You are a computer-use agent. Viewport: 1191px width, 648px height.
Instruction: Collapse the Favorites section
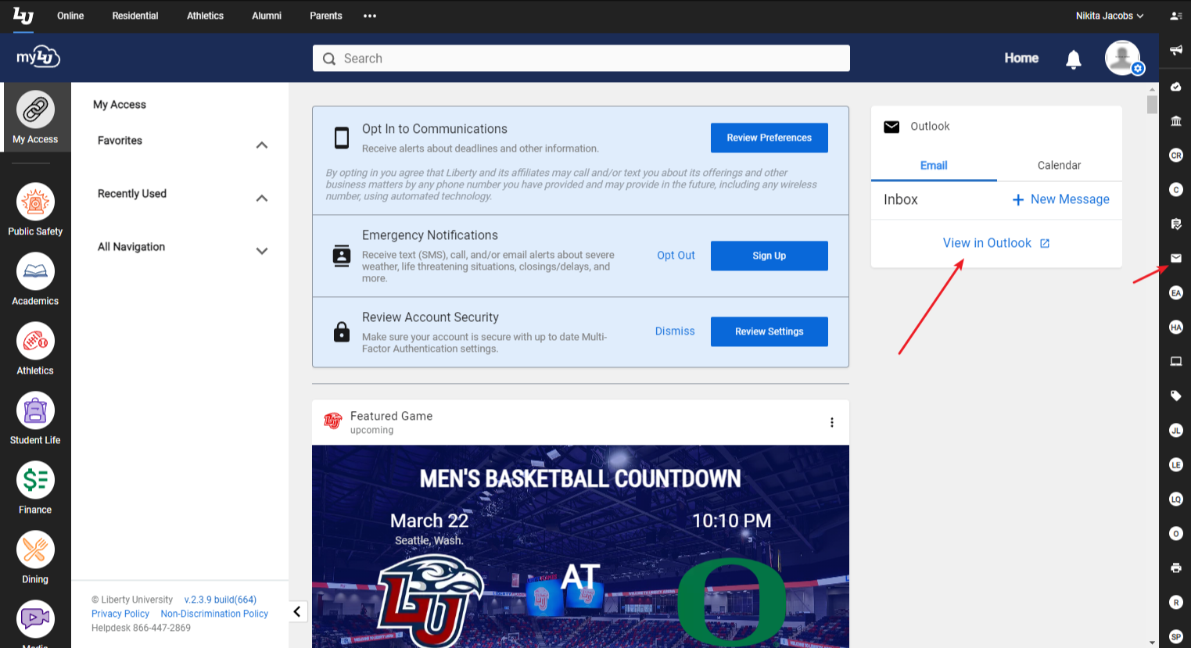point(262,145)
